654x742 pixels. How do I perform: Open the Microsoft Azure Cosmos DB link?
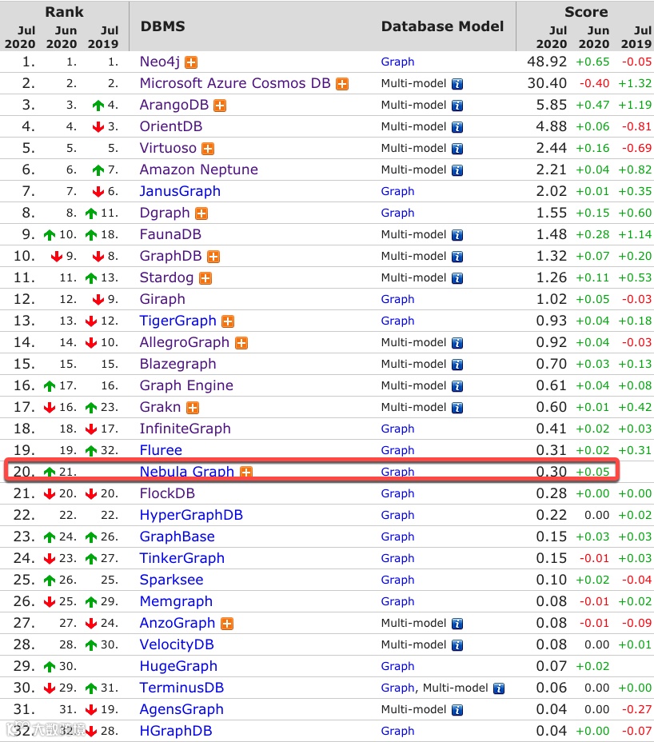235,83
